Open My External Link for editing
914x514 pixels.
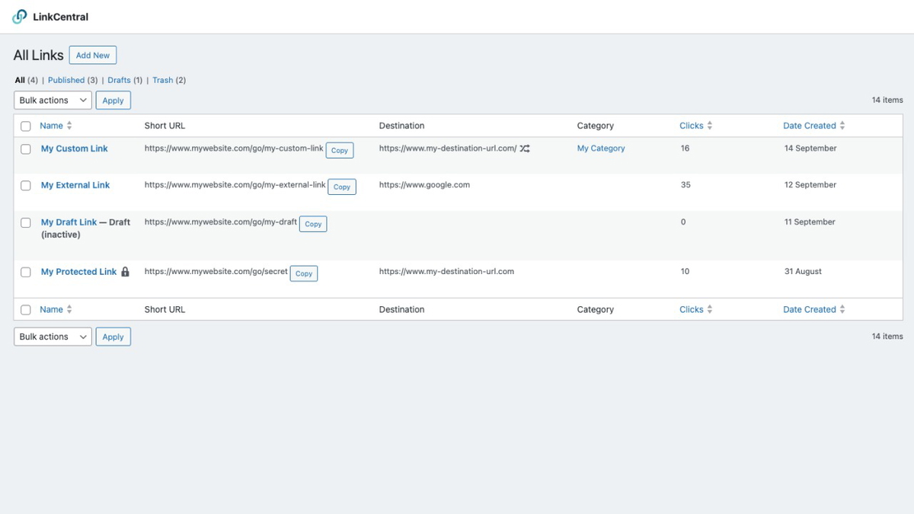[75, 184]
